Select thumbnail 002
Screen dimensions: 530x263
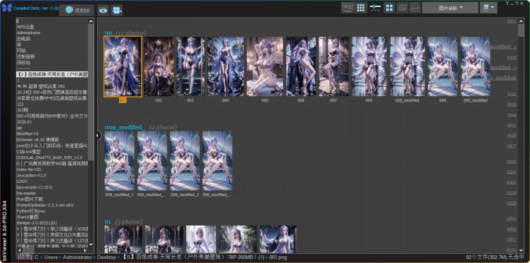point(158,67)
